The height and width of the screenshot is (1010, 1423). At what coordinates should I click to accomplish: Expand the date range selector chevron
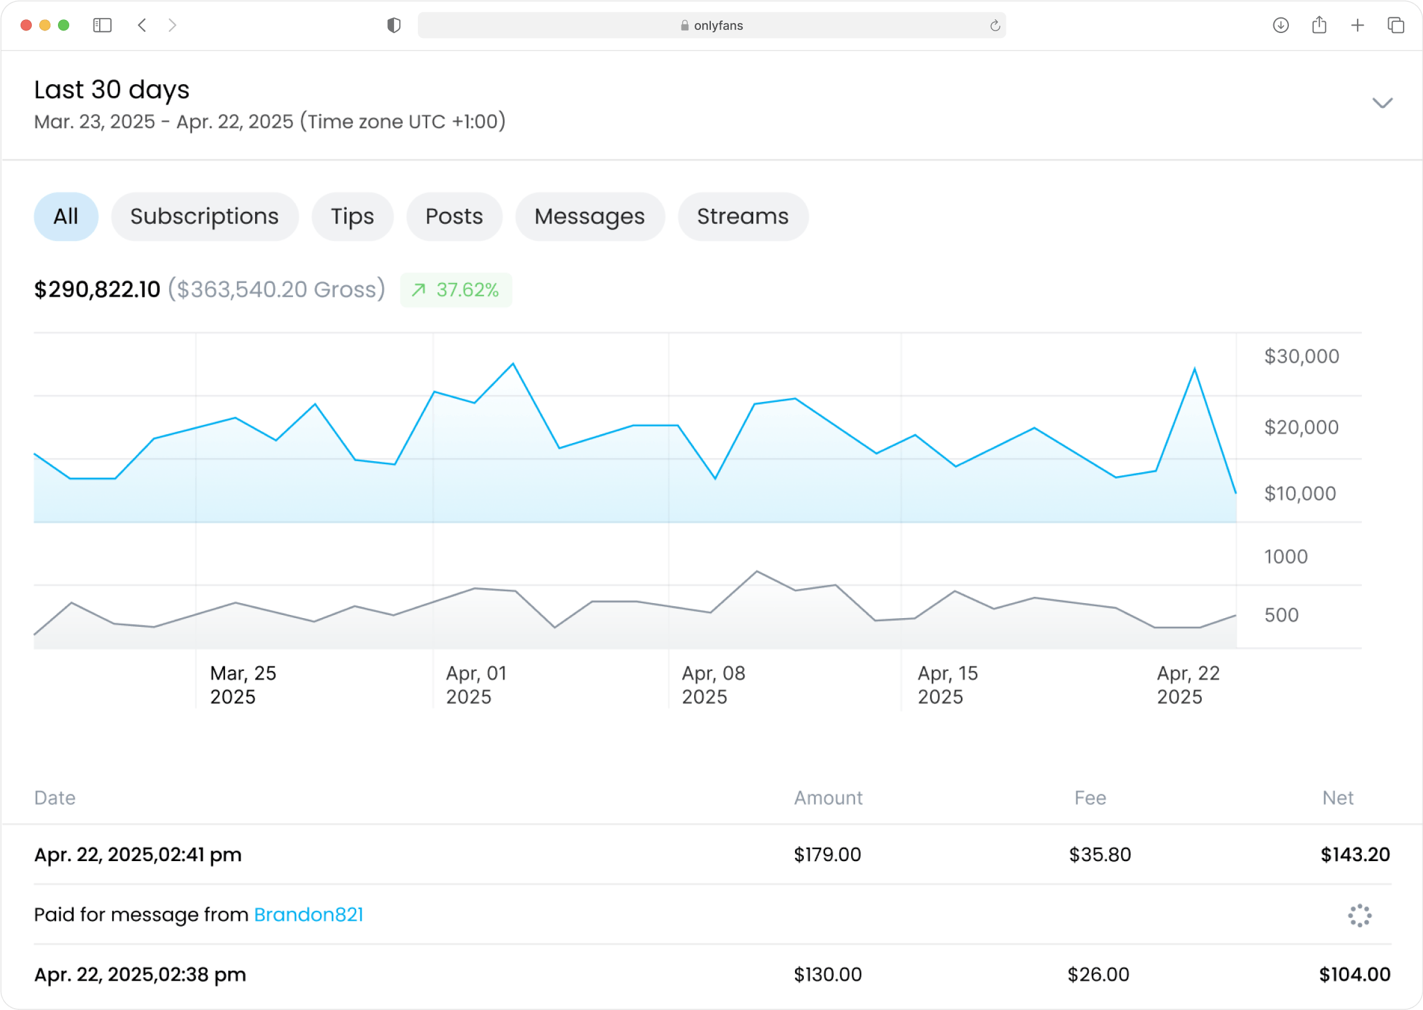[1382, 103]
